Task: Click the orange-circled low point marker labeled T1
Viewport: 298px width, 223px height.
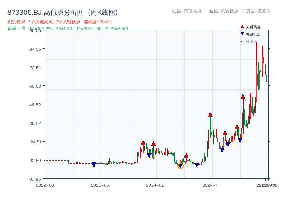Action: pos(180,165)
